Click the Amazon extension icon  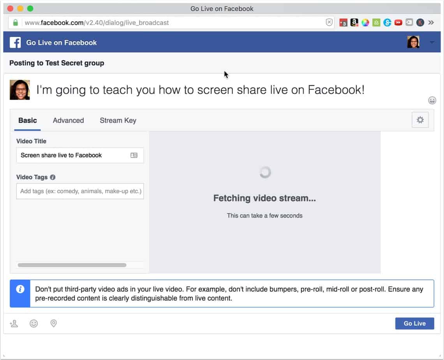tap(354, 23)
